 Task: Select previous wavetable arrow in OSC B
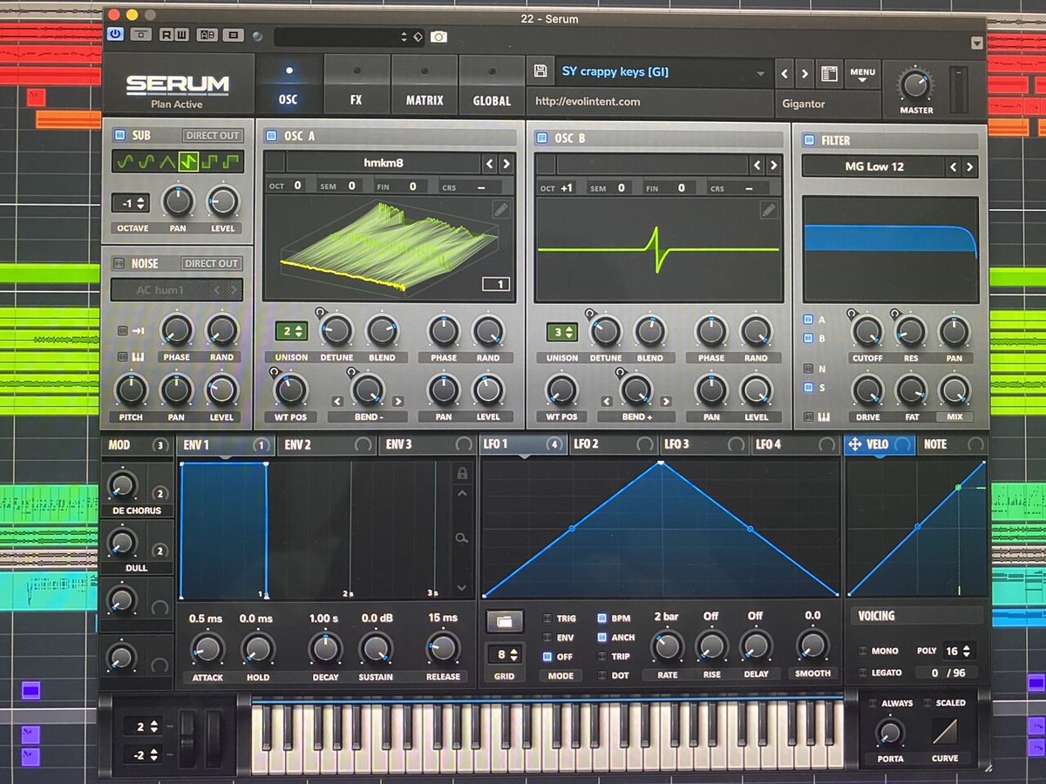(757, 165)
